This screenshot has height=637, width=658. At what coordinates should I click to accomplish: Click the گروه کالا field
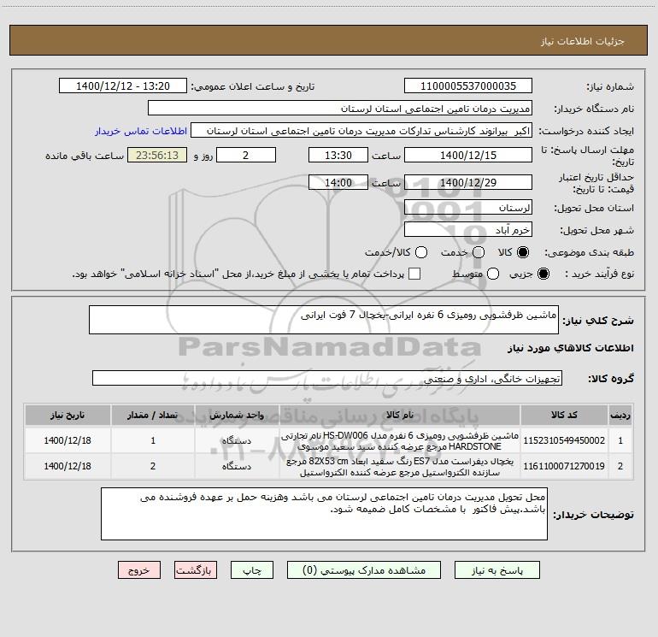pos(327,378)
